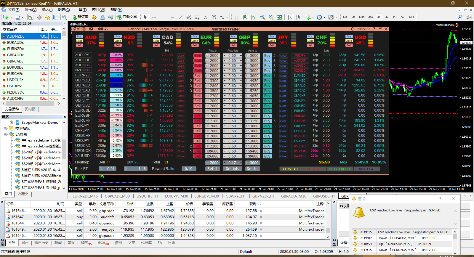Screen dimensions: 474x257
Task: Switch chart to bar chart mode
Action: (x=236, y=17)
